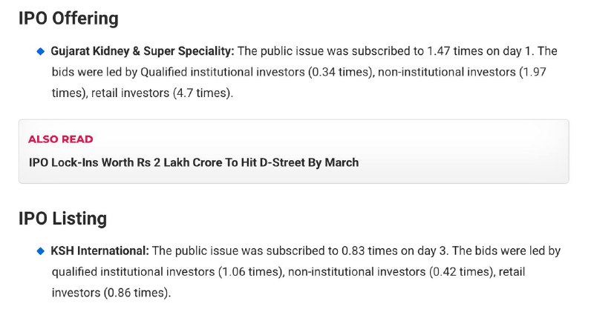Click the bold Gujarat Kidney & Super Speciality text

(142, 51)
